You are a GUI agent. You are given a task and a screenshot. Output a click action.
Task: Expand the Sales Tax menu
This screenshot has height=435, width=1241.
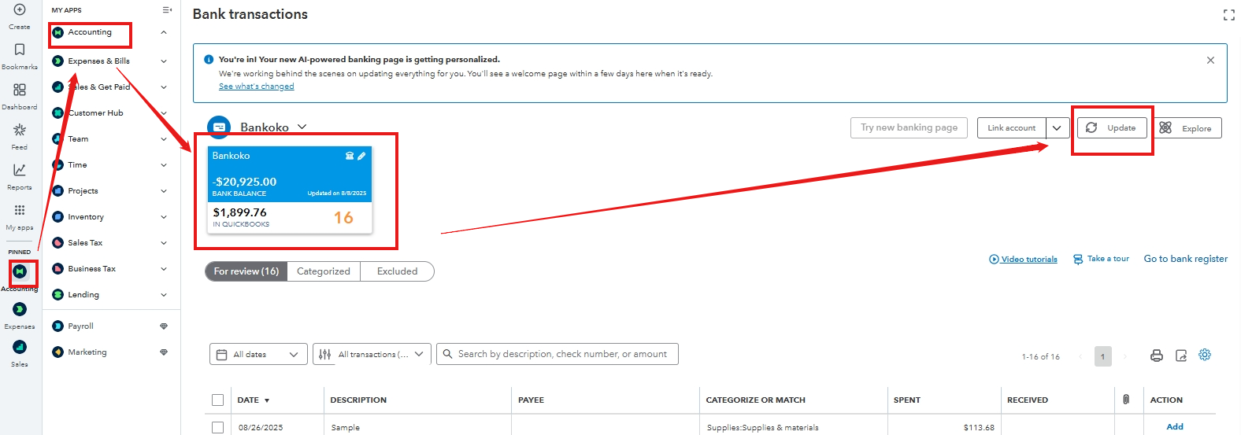tap(164, 242)
